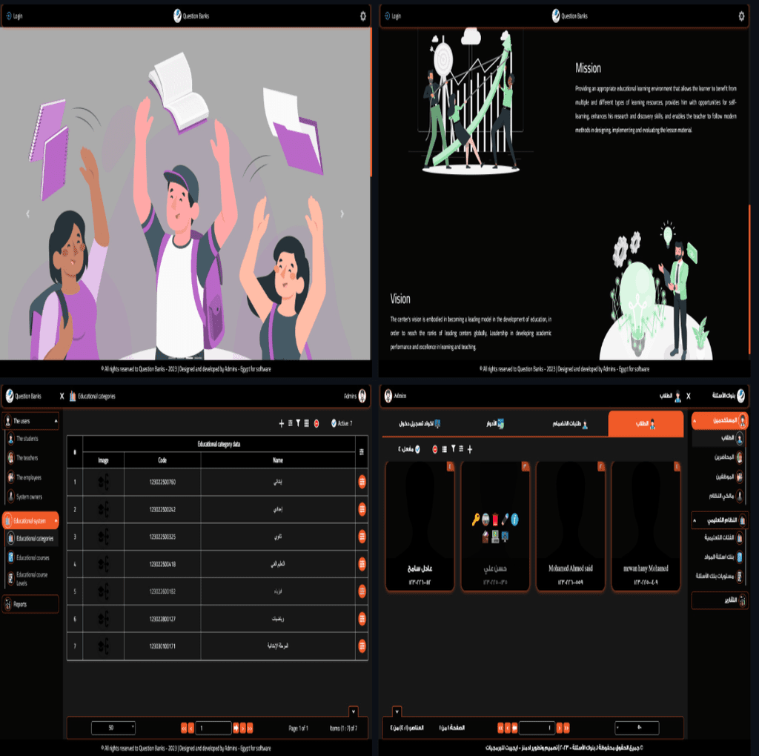This screenshot has height=756, width=759.
Task: Sort by the Code column header
Action: click(162, 460)
